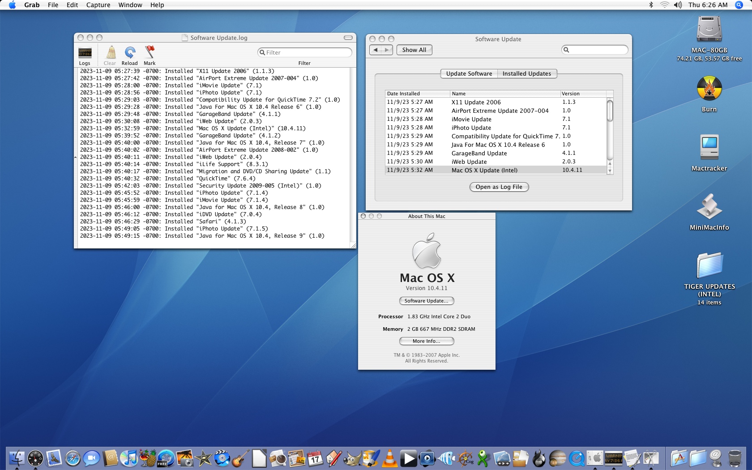Open the Grab application menu

pos(32,4)
